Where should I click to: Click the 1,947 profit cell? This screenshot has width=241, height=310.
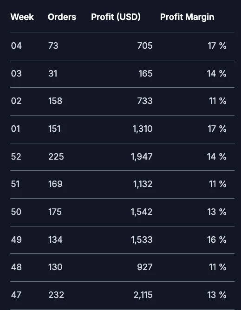point(142,157)
